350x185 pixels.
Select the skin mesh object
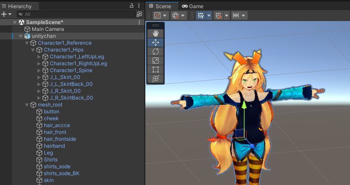tap(49, 180)
